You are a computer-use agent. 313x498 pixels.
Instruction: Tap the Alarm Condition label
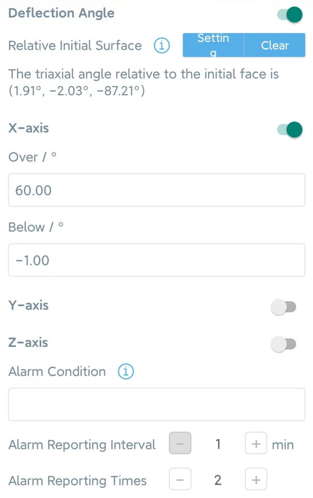(57, 371)
